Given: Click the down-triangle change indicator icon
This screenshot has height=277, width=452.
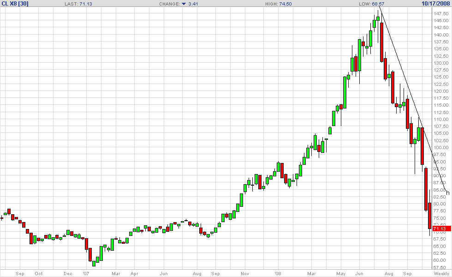Looking at the screenshot, I should [x=184, y=4].
